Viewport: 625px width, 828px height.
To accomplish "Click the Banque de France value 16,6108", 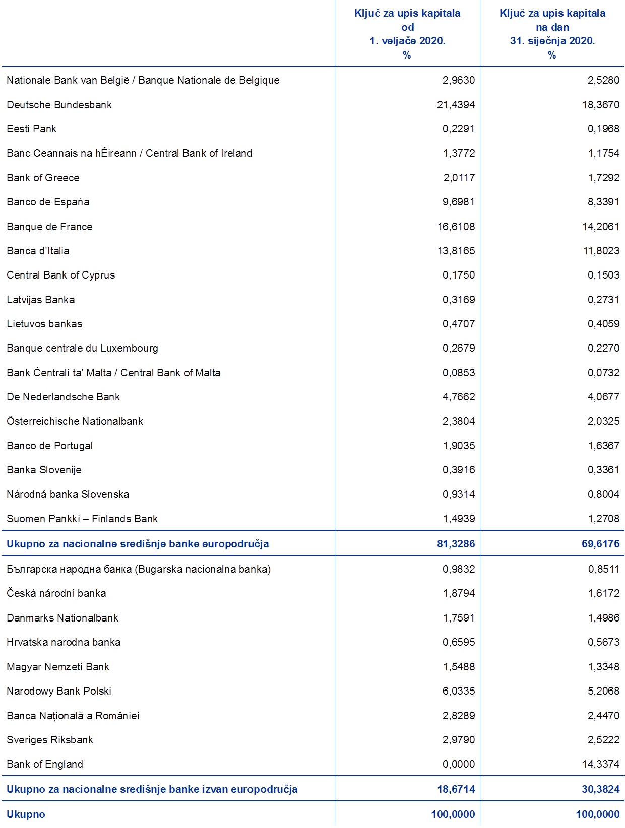I will (x=456, y=227).
